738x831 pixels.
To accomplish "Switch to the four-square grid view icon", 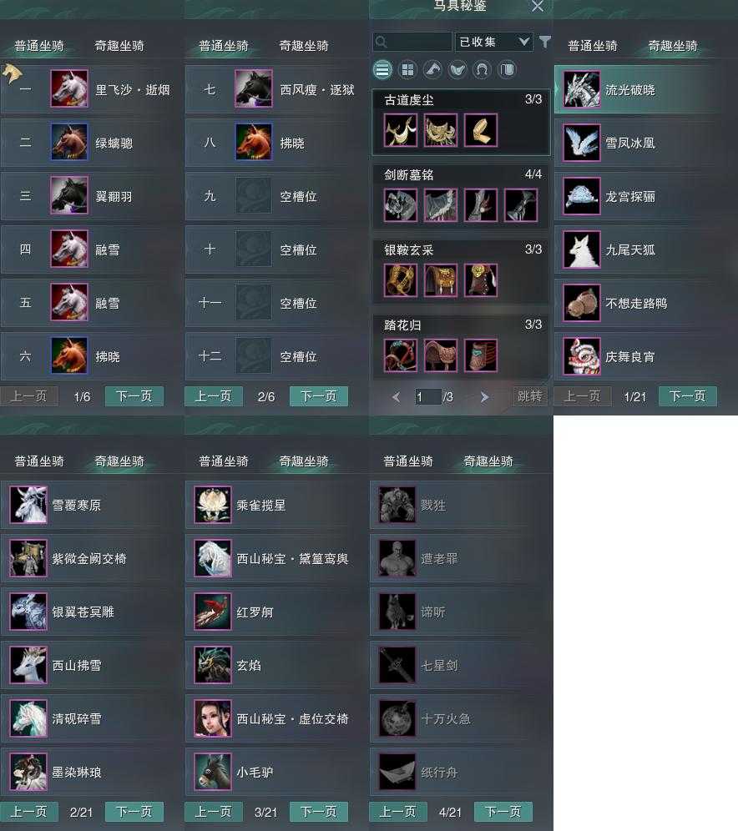I will 407,70.
